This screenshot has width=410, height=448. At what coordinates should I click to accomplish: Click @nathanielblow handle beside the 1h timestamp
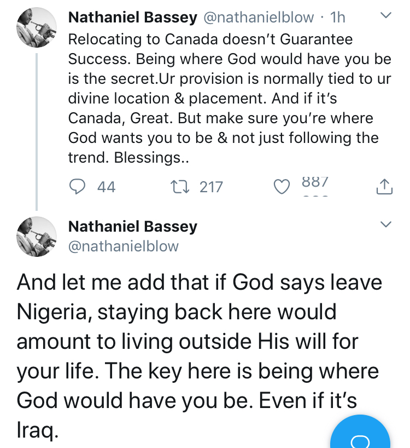pos(259,18)
